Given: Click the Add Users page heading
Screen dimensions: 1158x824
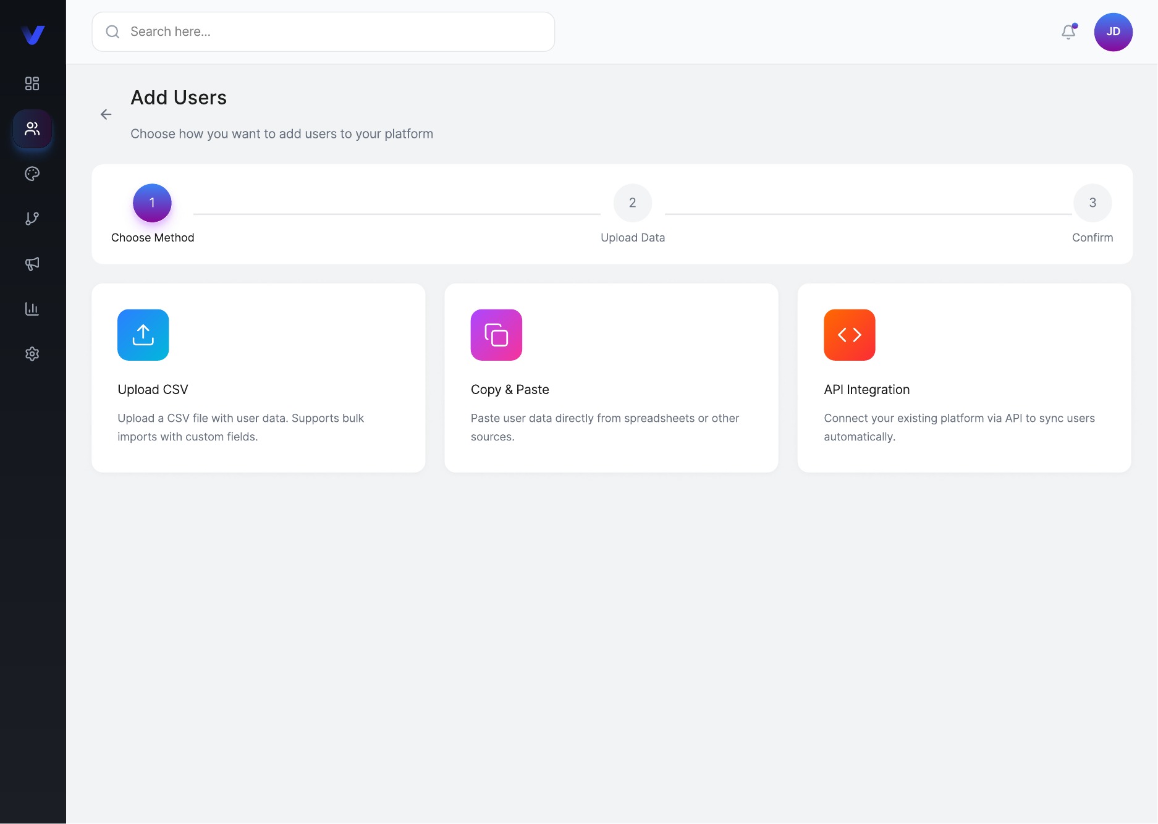Looking at the screenshot, I should [x=179, y=98].
